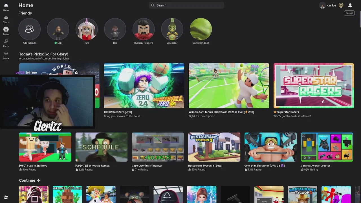Open Steal a Brainrot game thumbnail
The image size is (361, 203).
[x=45, y=147]
